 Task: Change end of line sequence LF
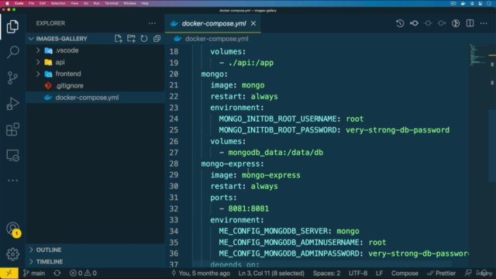point(379,274)
